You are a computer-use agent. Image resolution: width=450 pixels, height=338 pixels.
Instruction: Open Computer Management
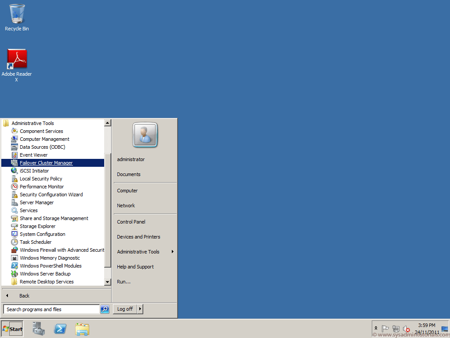(44, 139)
